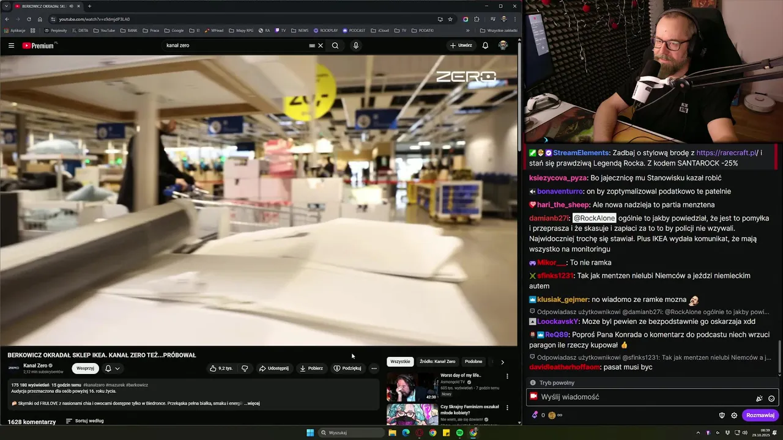Show hidden system tray icons
783x440 pixels.
698,433
